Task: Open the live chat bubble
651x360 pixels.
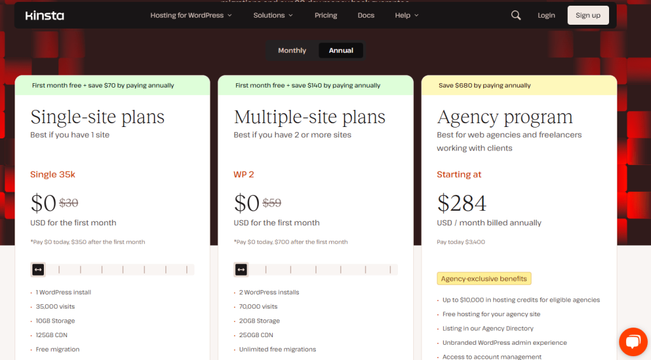Action: pyautogui.click(x=633, y=342)
